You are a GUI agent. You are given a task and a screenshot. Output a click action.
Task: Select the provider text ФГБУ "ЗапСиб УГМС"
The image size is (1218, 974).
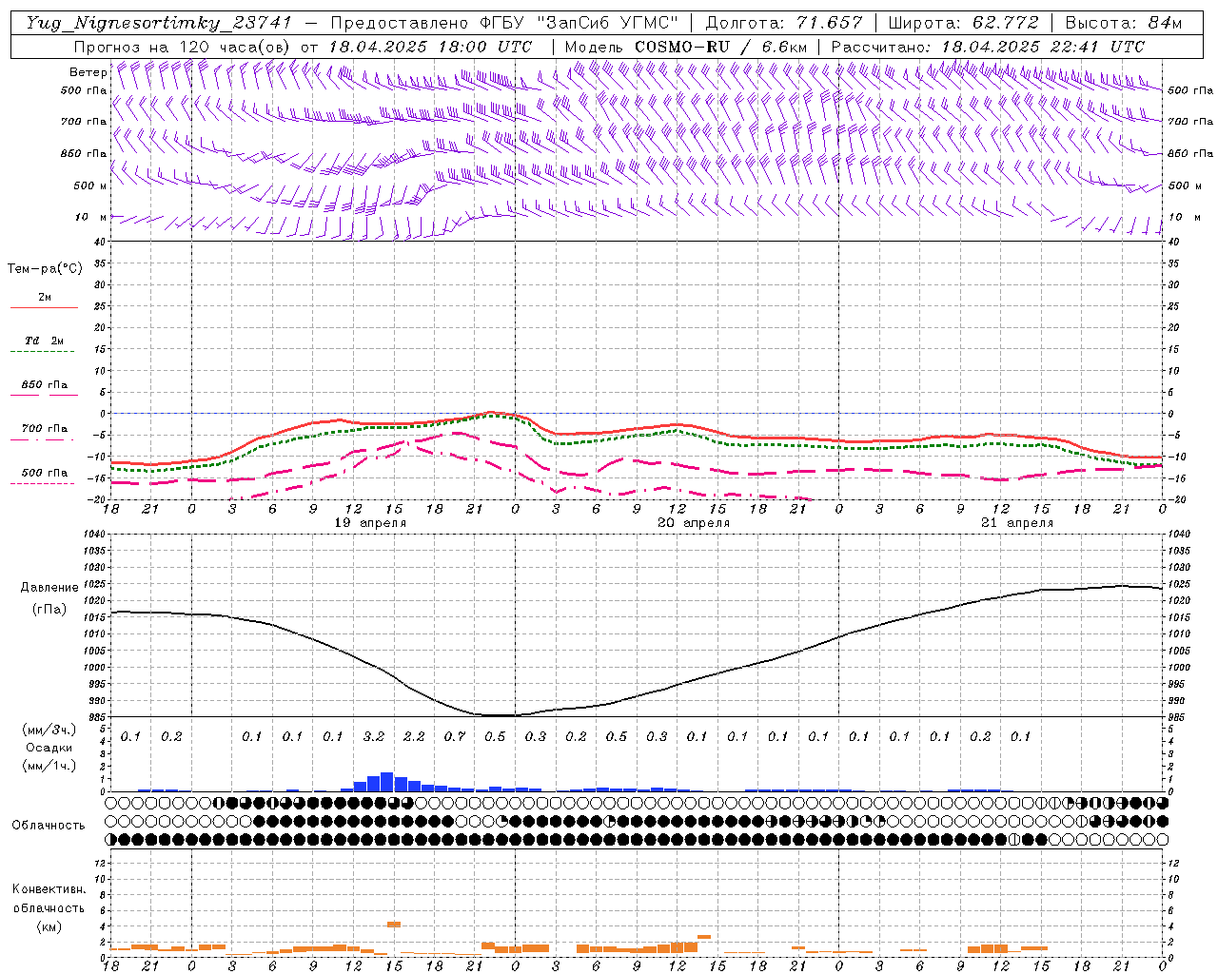pos(578,23)
